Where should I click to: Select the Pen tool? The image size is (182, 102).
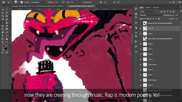[x=7, y=33]
